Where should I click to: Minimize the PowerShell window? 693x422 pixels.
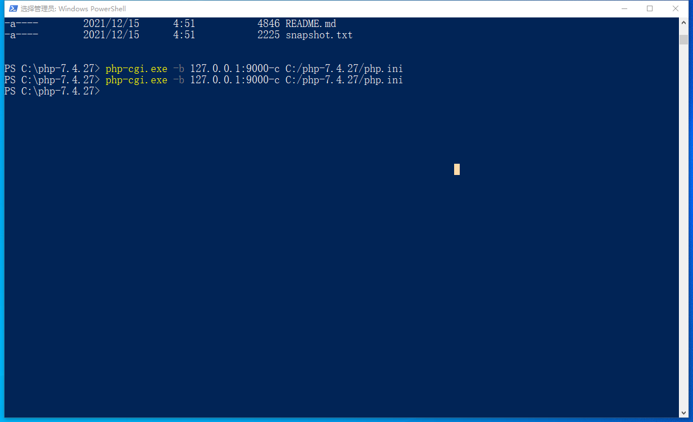tap(624, 8)
